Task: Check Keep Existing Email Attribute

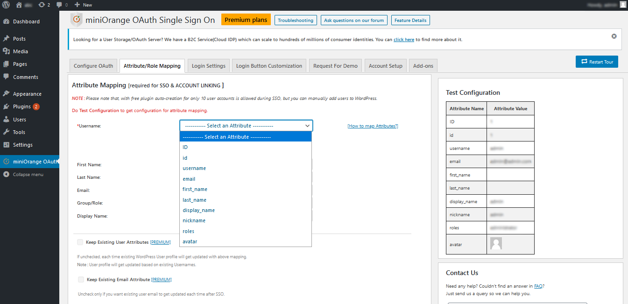Action: 80,279
